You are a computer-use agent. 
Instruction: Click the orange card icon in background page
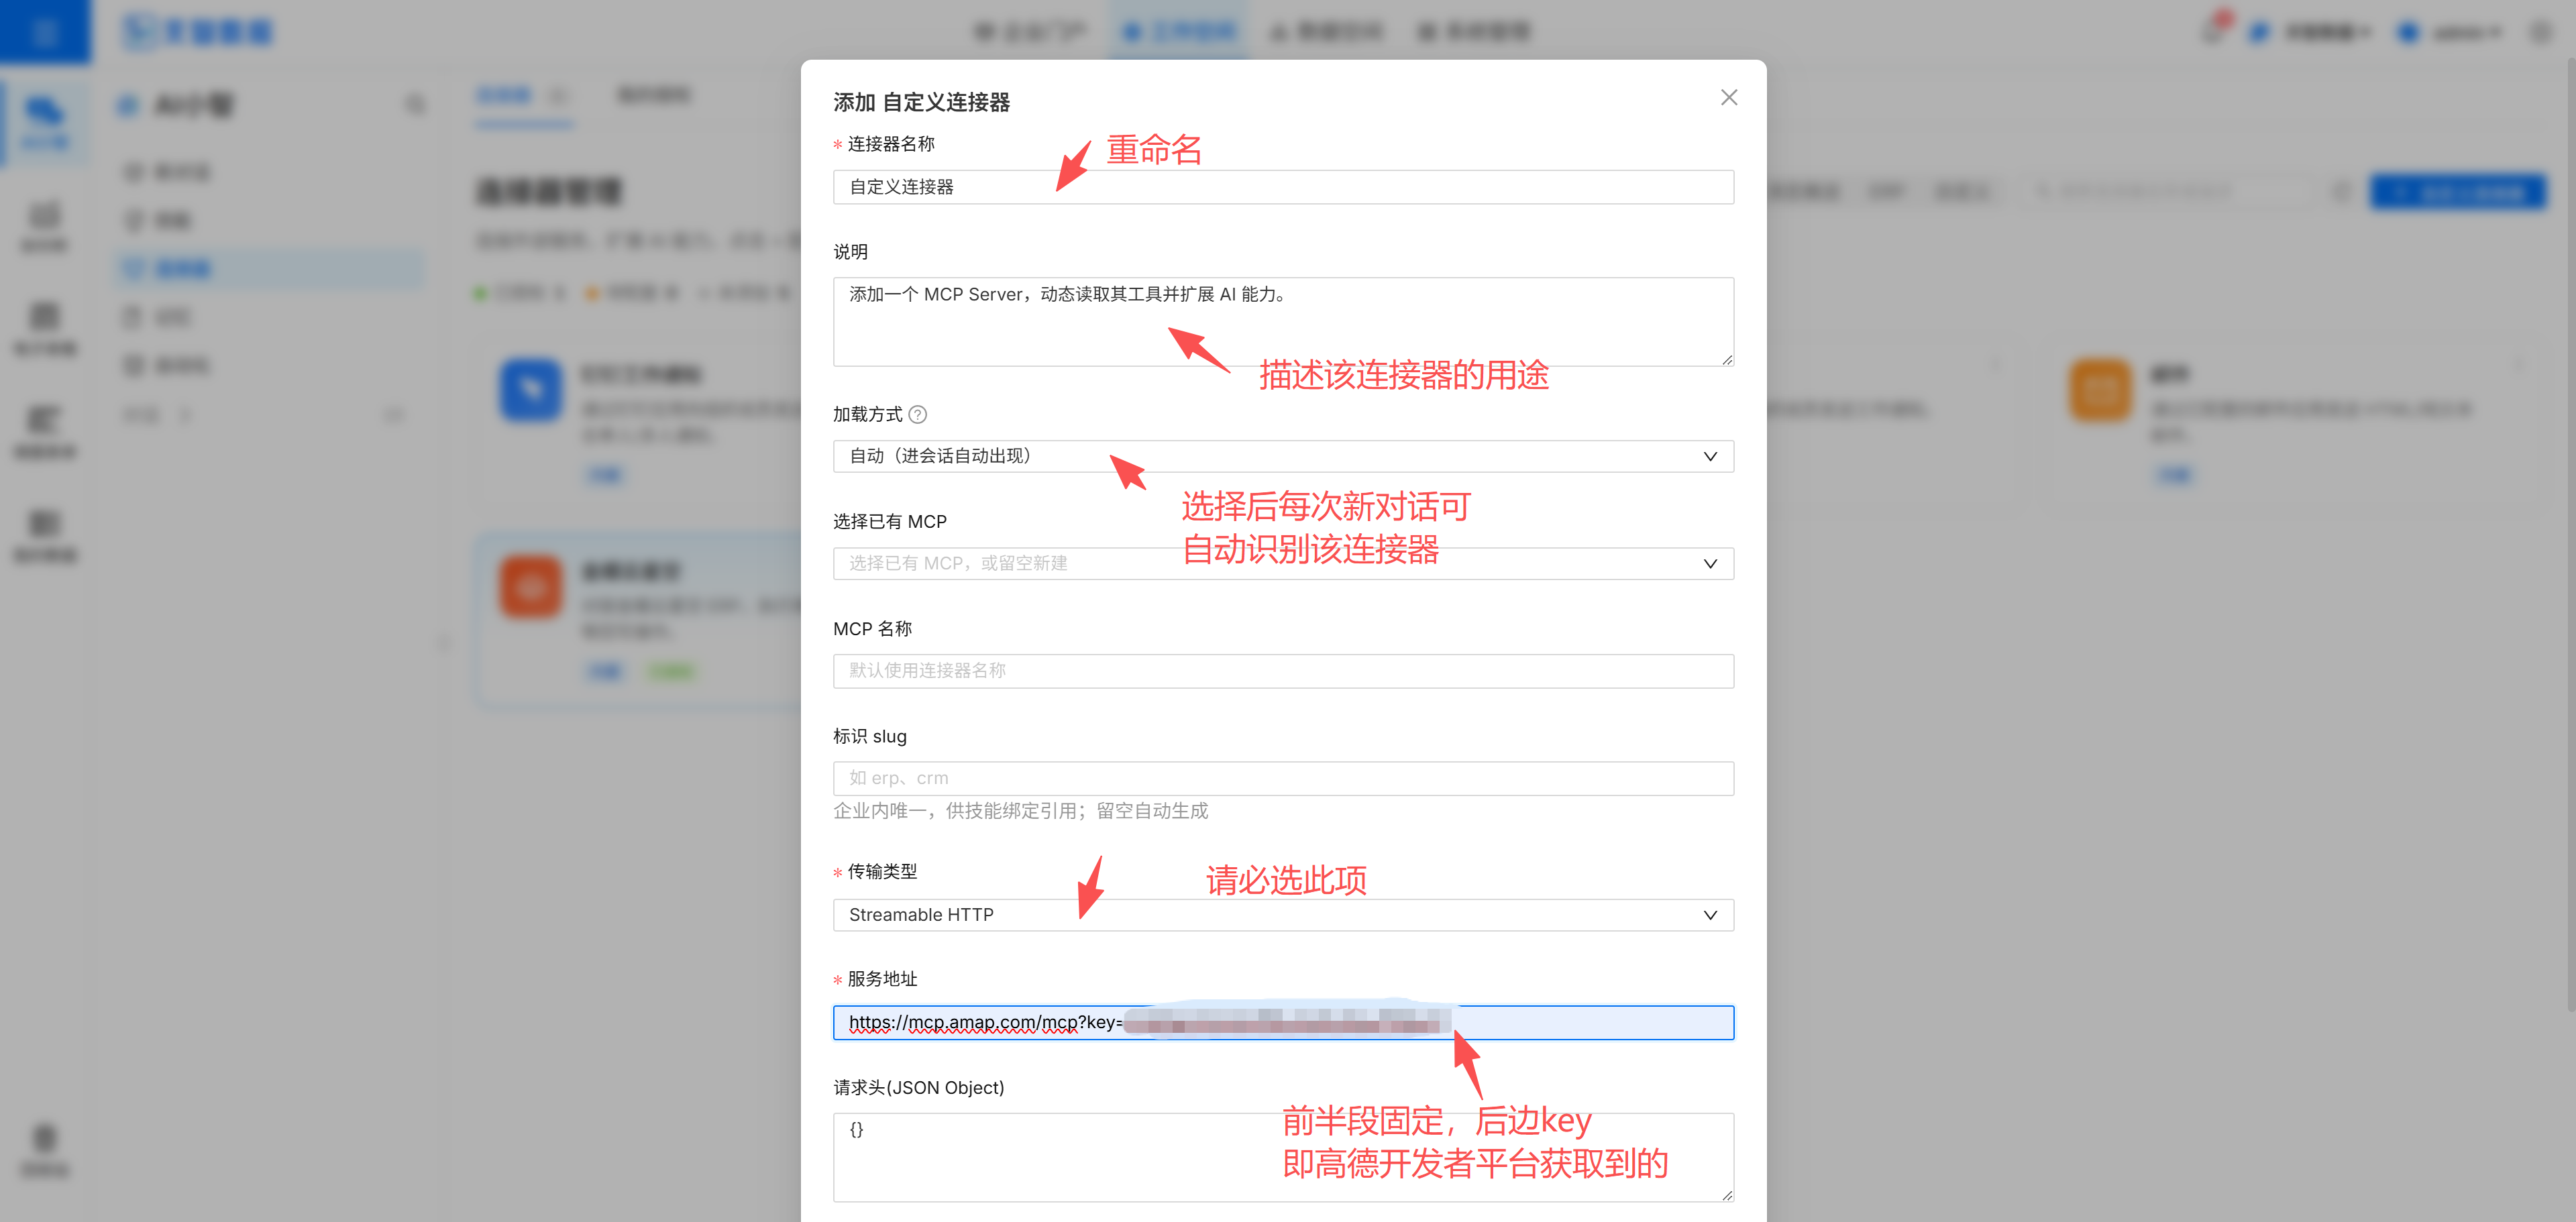click(2100, 391)
